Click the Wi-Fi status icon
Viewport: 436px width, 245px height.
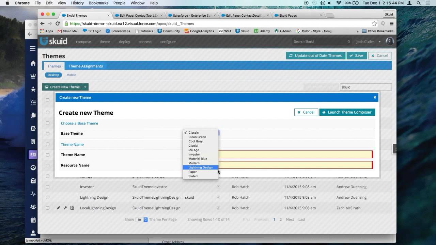click(339, 3)
